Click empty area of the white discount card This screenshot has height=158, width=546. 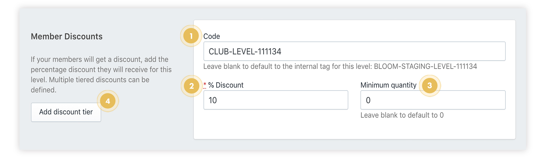[354, 129]
